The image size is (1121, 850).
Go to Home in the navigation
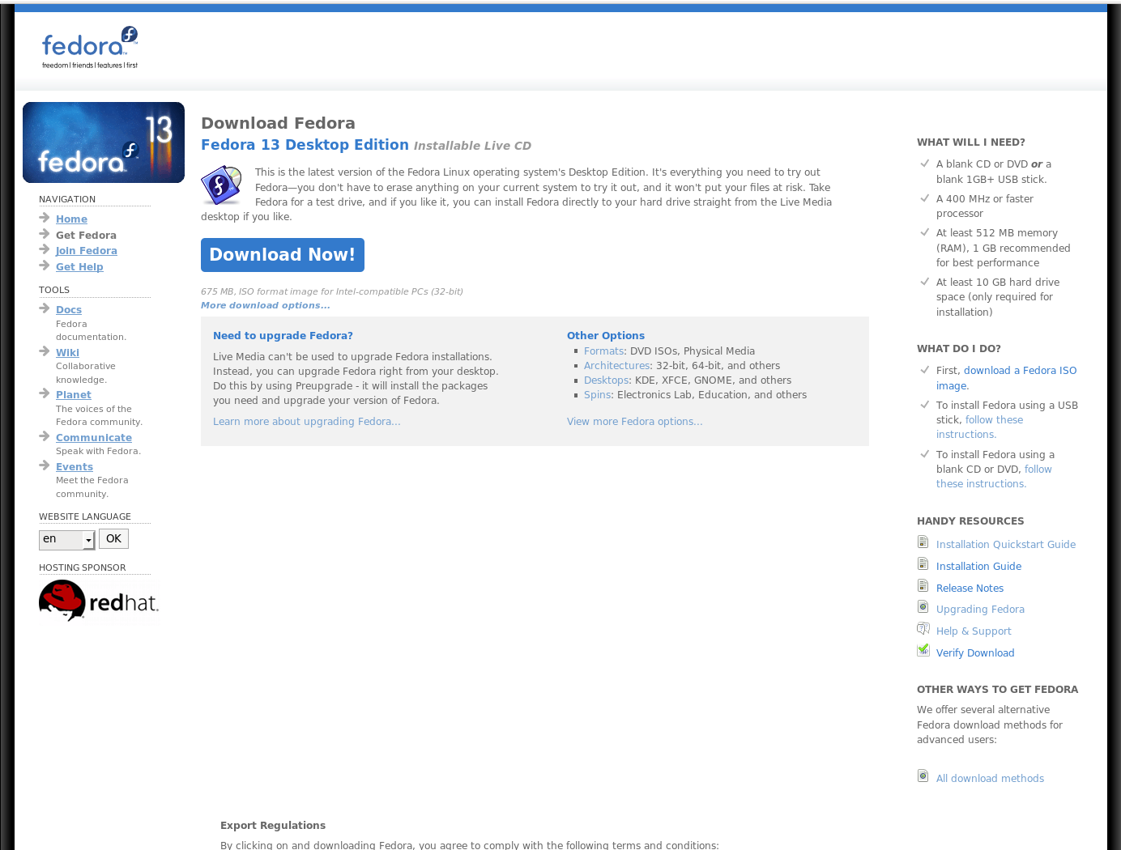pos(71,219)
